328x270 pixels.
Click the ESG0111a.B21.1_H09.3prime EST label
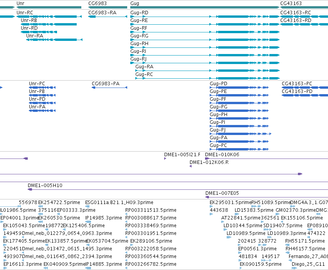(x=119, y=202)
